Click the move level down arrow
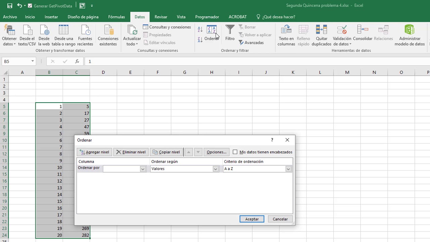The image size is (430, 242). click(198, 152)
